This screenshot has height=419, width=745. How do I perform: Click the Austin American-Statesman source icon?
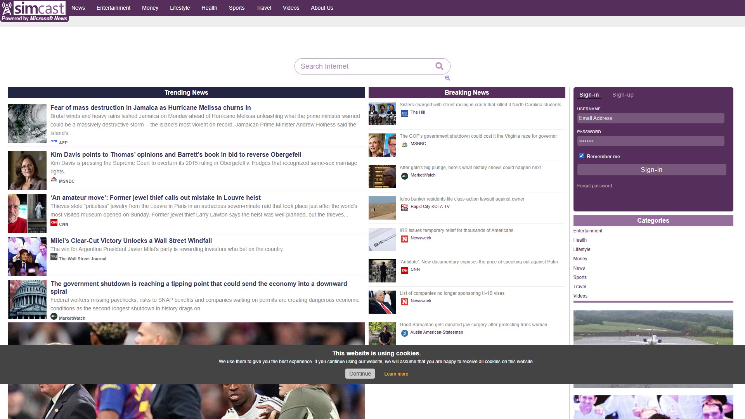tap(404, 333)
